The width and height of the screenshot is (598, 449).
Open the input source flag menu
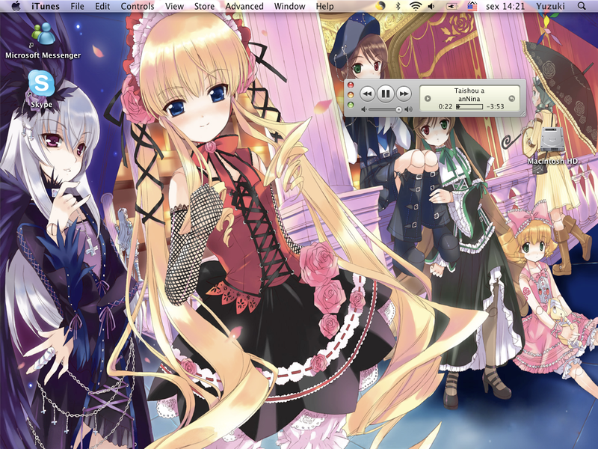(x=472, y=6)
